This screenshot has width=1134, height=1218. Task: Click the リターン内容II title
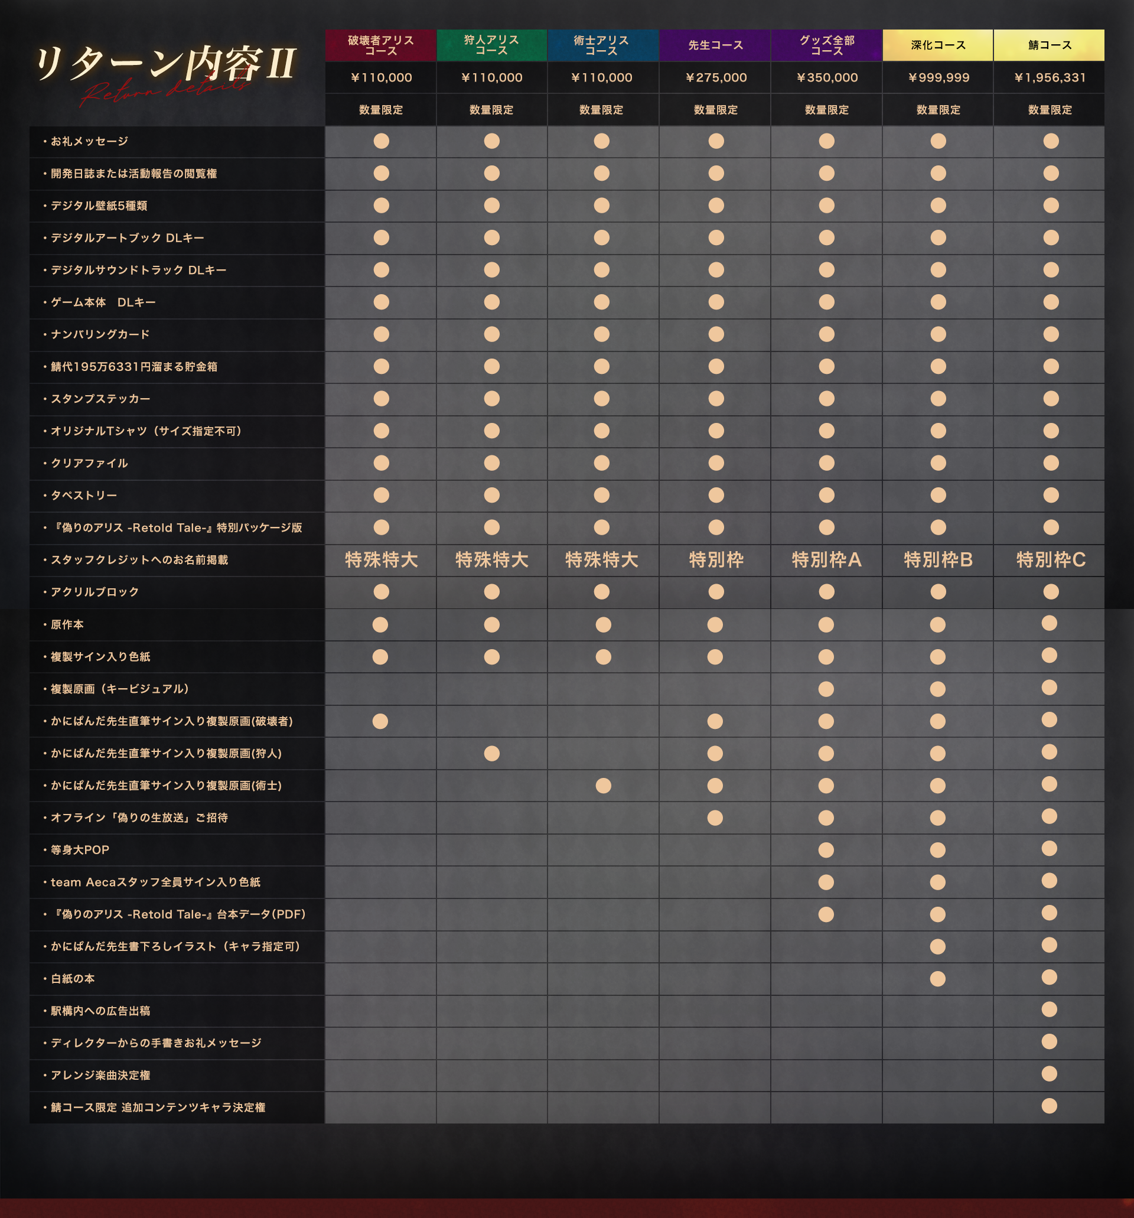[165, 64]
